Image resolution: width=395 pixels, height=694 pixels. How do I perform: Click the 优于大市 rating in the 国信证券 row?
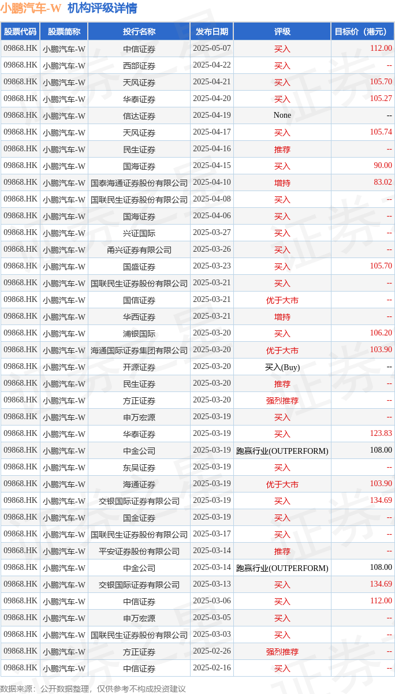282,300
